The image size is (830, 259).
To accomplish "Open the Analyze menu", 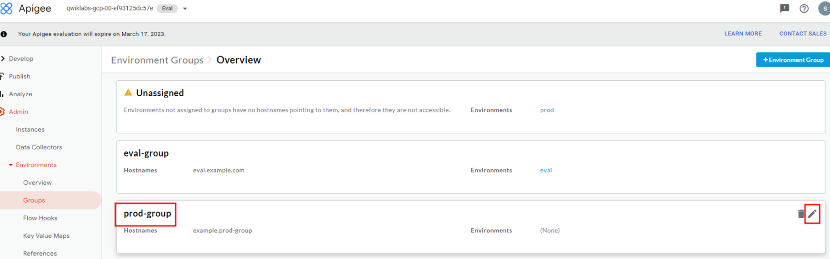I will (x=20, y=94).
